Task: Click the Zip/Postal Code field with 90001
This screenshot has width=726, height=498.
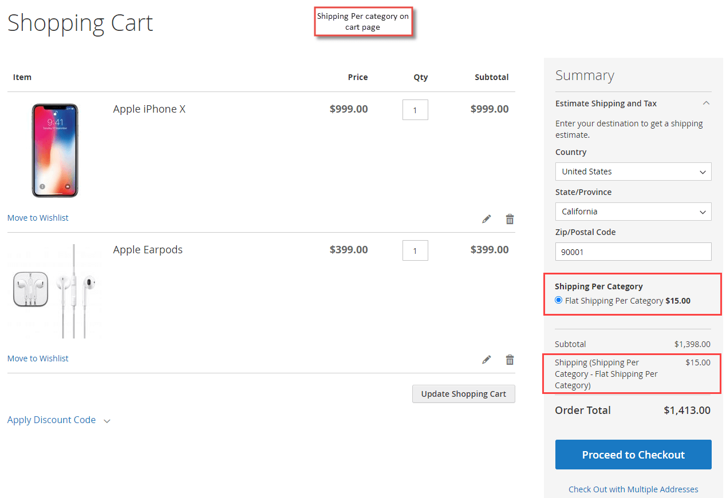Action: coord(633,252)
